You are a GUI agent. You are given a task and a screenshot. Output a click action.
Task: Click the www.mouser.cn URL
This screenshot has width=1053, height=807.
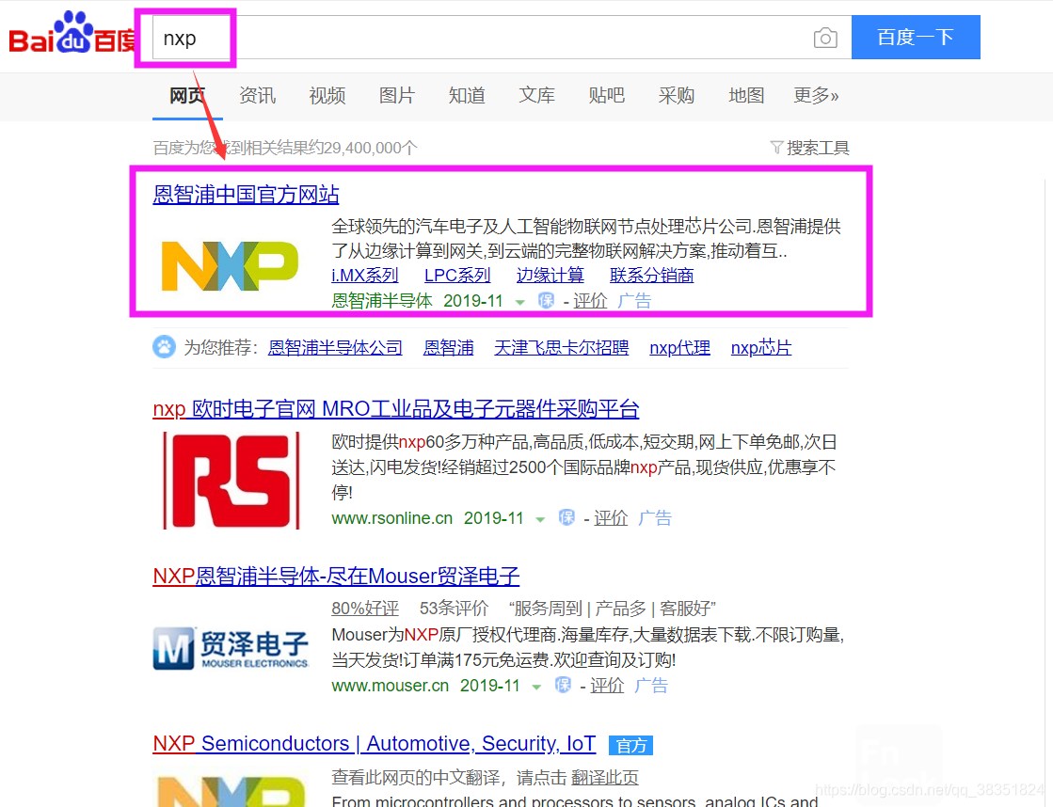(391, 686)
